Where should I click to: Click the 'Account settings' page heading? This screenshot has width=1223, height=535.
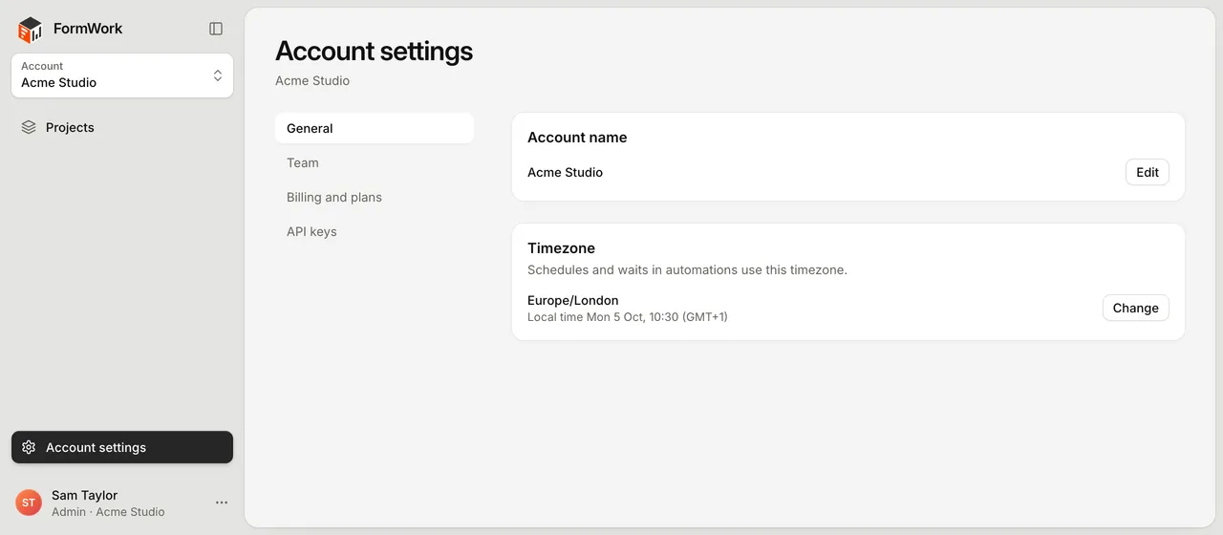coord(375,51)
